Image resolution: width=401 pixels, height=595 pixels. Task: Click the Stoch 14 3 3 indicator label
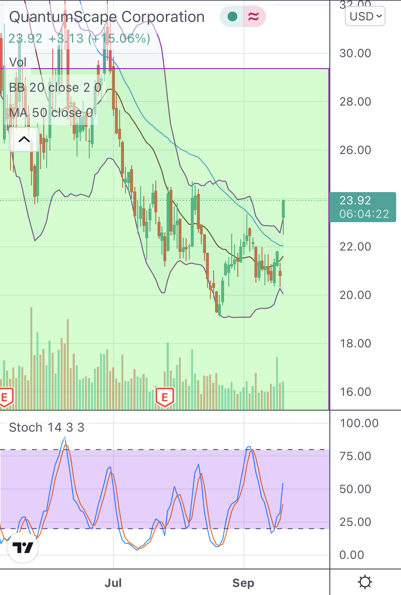pyautogui.click(x=46, y=427)
